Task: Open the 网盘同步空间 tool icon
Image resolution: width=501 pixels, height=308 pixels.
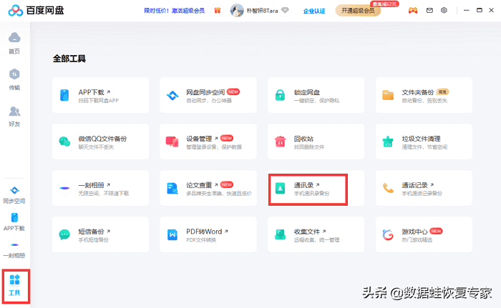Action: [172, 96]
